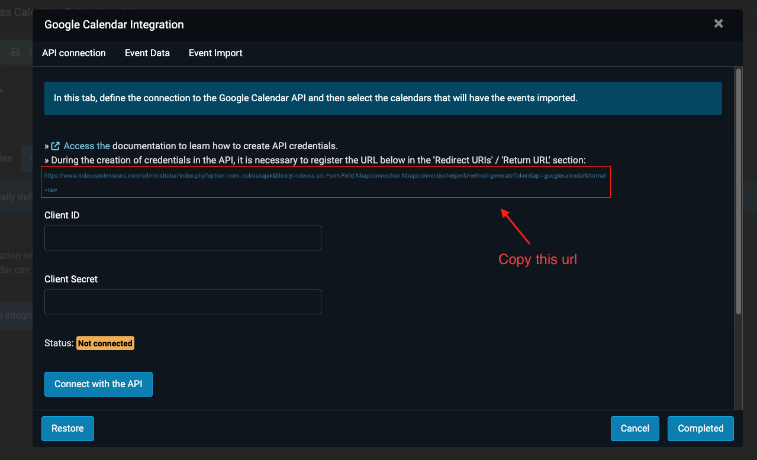Confirm with the Completed button
757x460 pixels.
(x=700, y=429)
